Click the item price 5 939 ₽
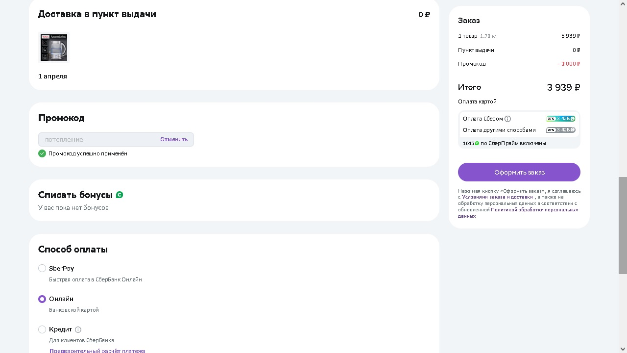This screenshot has height=353, width=627. [x=571, y=36]
